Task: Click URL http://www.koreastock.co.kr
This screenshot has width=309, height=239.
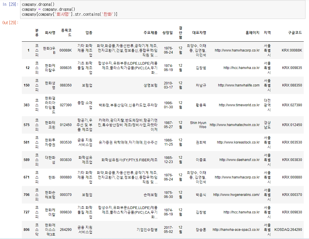Action: [238, 142]
